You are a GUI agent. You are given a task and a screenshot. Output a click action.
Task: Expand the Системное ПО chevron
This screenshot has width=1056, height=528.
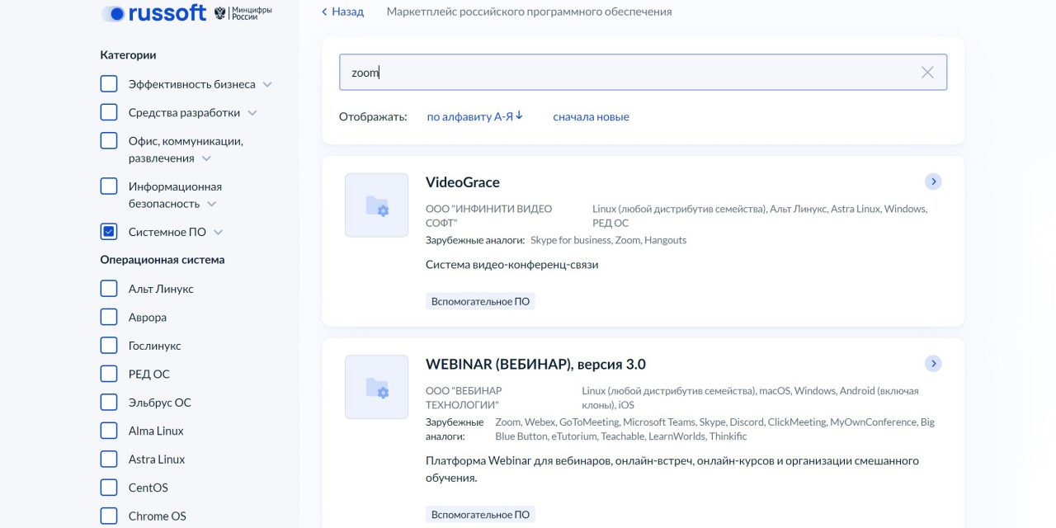pos(218,233)
